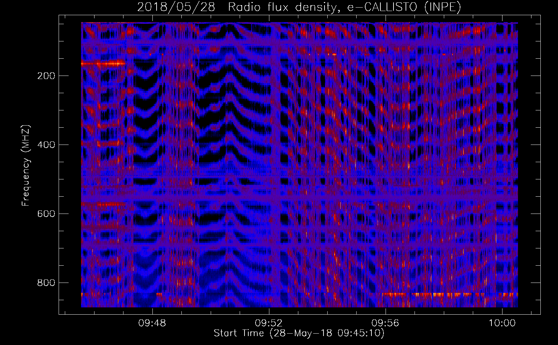Screen dimensions: 558x345
Task: Click the 10:00 time tick label
Action: pos(502,323)
